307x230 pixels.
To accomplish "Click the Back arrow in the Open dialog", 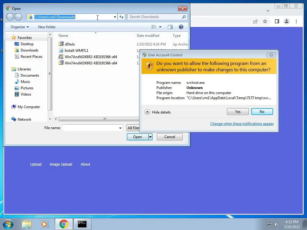I will pyautogui.click(x=10, y=17).
